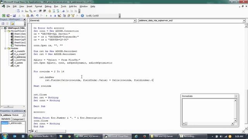Toggle Folders icon in Project panel
Image resolution: width=248 pixels, height=139 pixels.
pyautogui.click(x=12, y=24)
